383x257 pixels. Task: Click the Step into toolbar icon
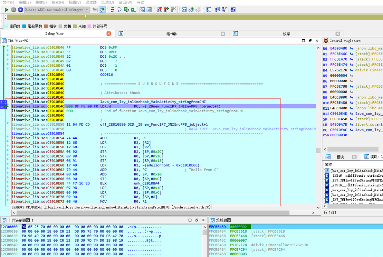[x=112, y=10]
